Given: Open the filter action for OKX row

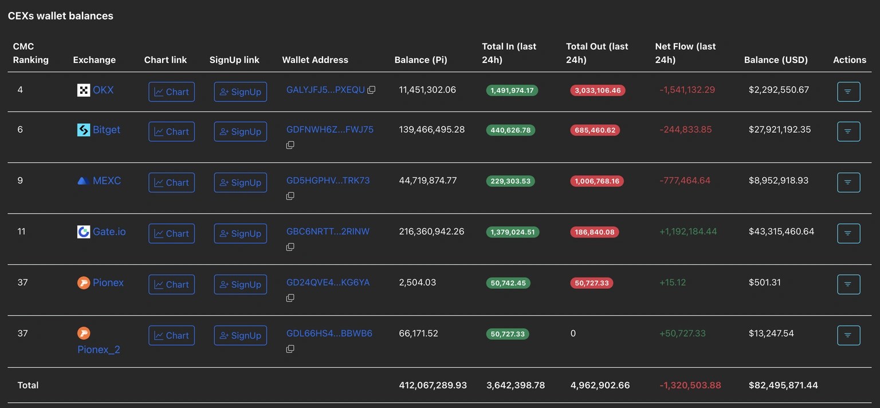Looking at the screenshot, I should click(848, 92).
